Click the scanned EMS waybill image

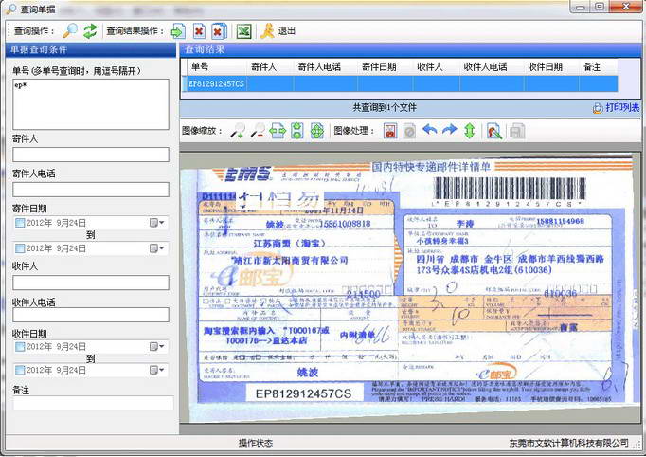point(408,286)
